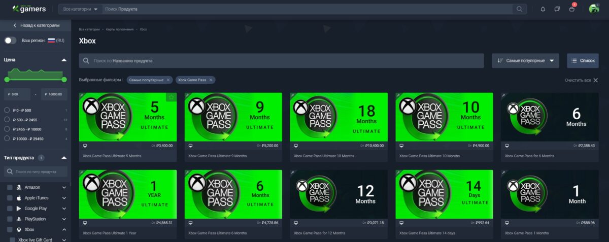Open the notifications bell
Screen dimensions: 609x242
tap(543, 9)
